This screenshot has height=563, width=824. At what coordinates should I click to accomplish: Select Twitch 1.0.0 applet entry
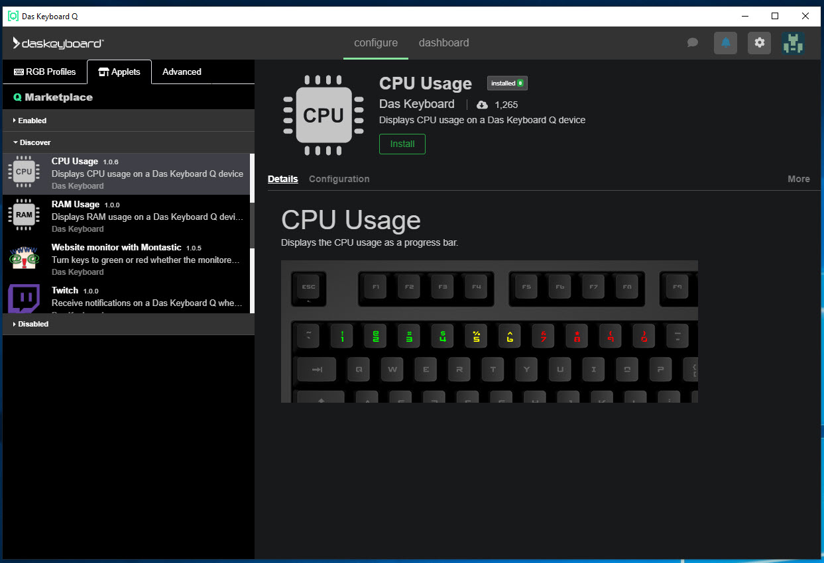tap(126, 298)
